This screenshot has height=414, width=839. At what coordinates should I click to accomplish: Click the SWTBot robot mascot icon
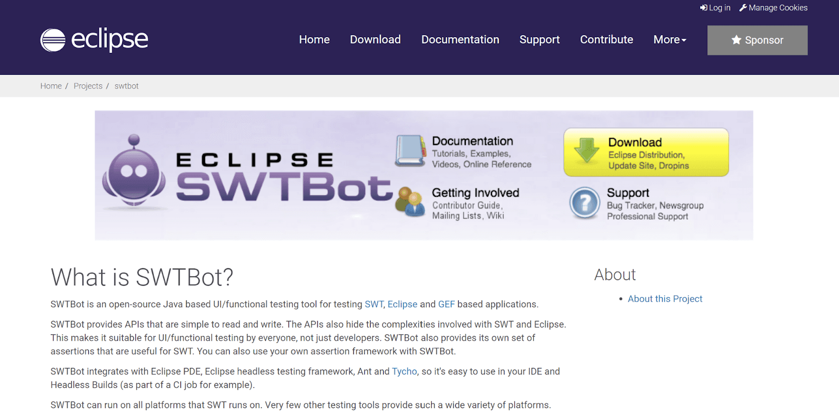[134, 171]
